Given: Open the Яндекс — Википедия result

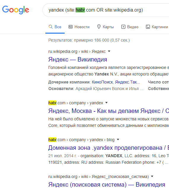Looking at the screenshot, I should click(78, 59).
